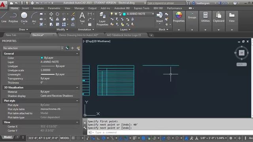
Task: Click the Model layout tab
Action: tap(8, 137)
